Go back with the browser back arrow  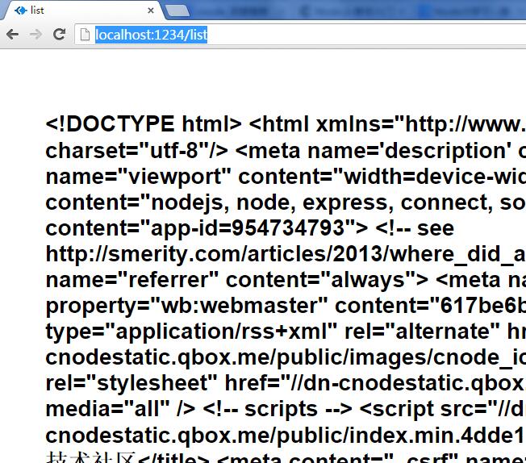pos(12,34)
